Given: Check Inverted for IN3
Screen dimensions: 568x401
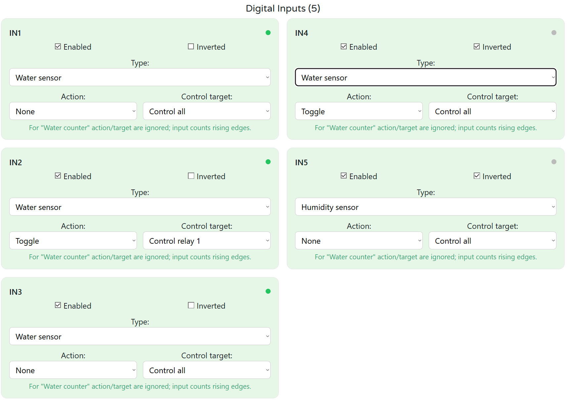Looking at the screenshot, I should tap(191, 305).
